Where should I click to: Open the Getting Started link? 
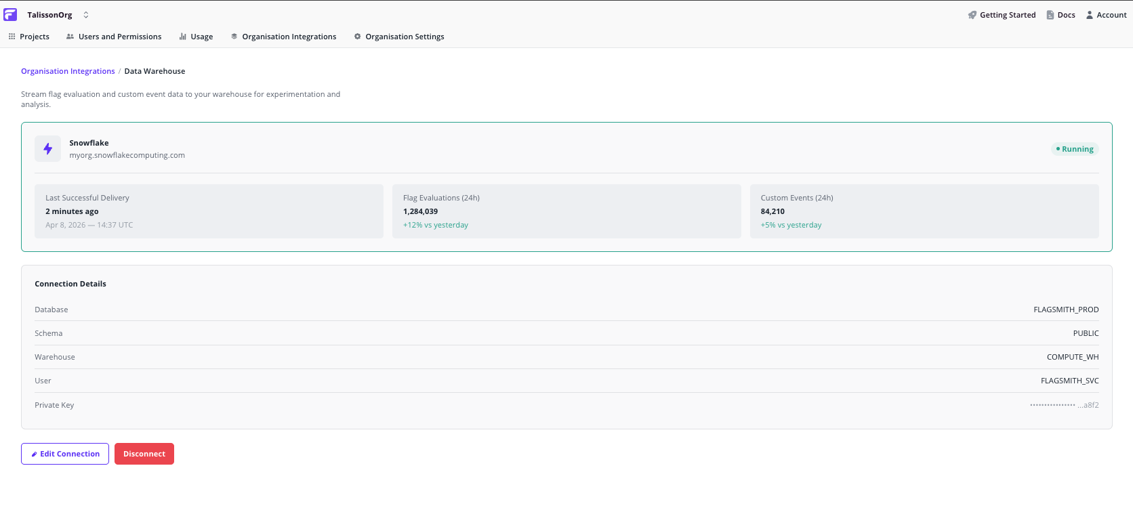click(1008, 15)
